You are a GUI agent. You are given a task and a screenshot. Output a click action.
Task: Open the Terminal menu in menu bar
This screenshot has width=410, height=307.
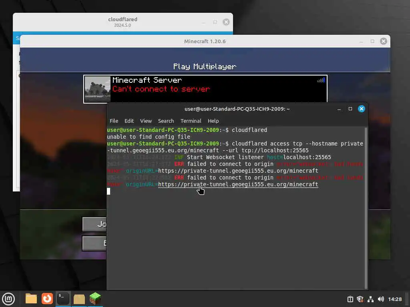191,121
